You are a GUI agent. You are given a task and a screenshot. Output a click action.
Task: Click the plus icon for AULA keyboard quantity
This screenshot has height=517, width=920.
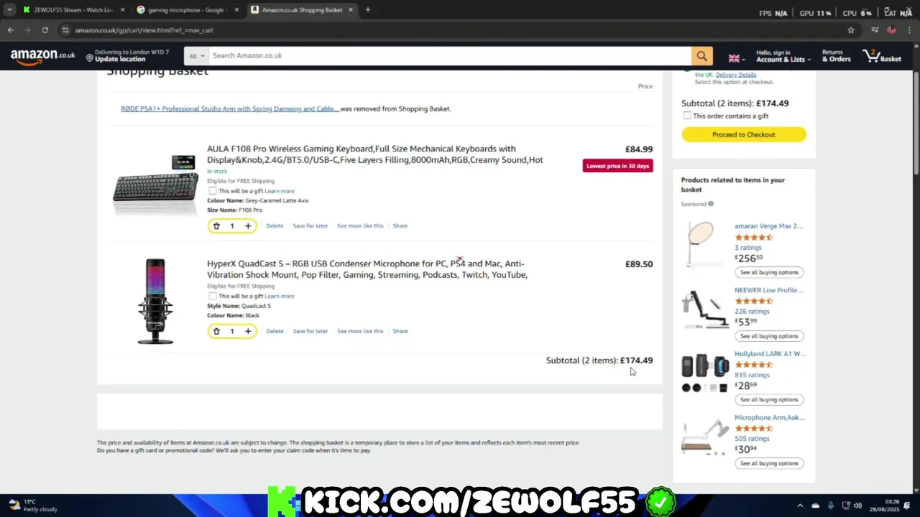pos(248,226)
